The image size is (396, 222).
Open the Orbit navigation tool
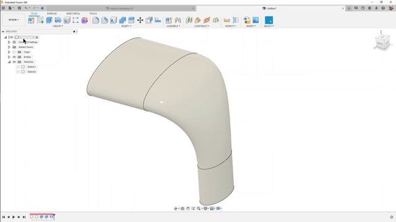coord(176,208)
